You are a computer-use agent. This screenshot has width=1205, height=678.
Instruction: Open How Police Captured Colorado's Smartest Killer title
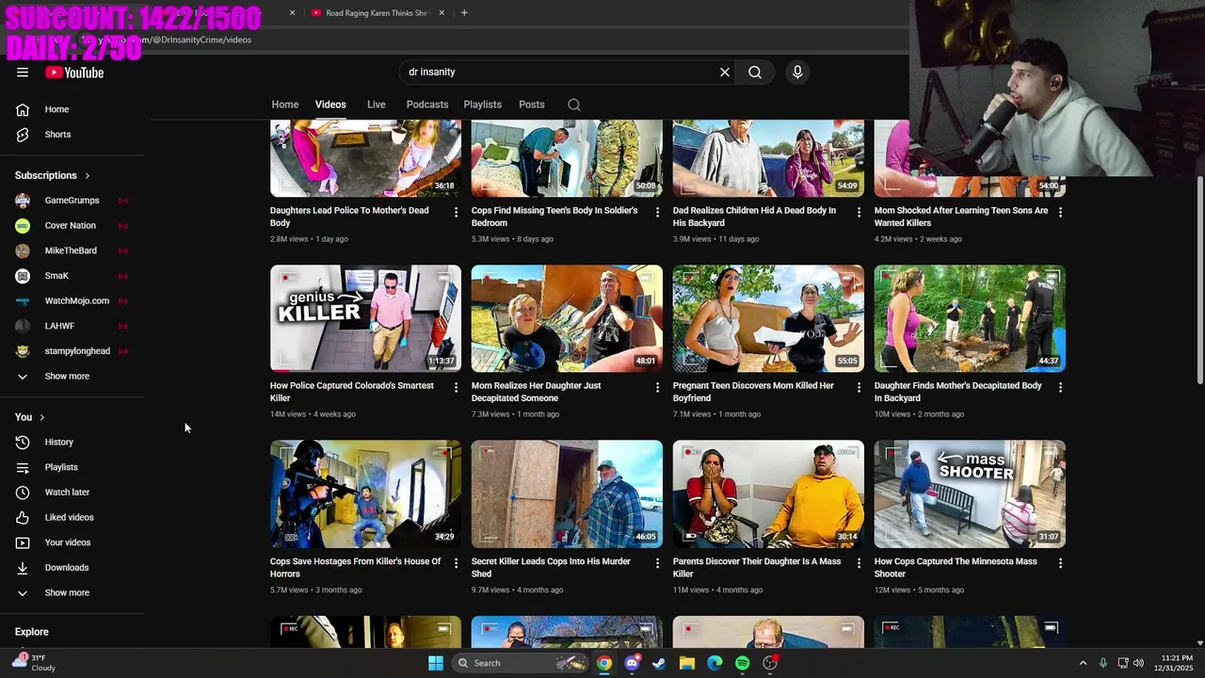[x=352, y=392]
